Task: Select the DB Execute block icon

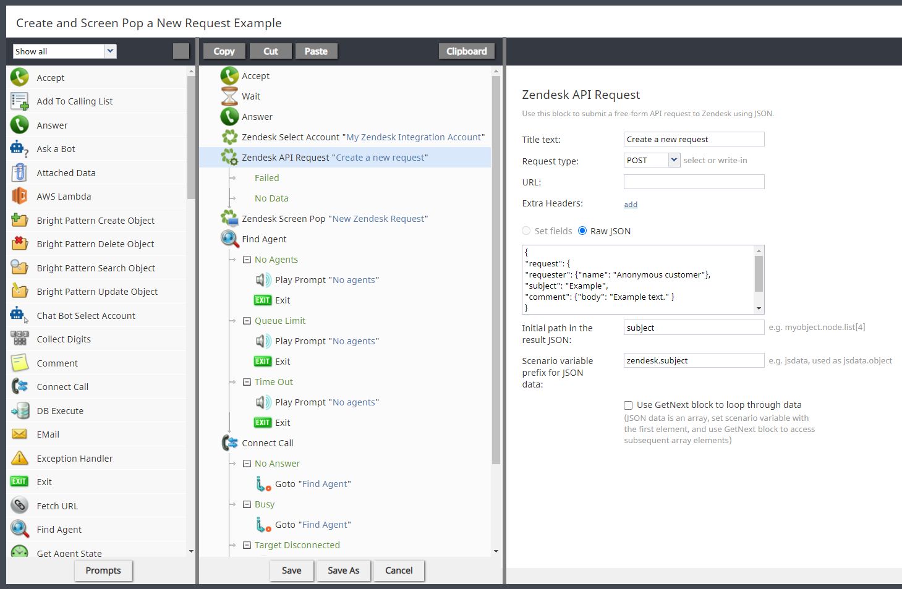Action: 19,411
